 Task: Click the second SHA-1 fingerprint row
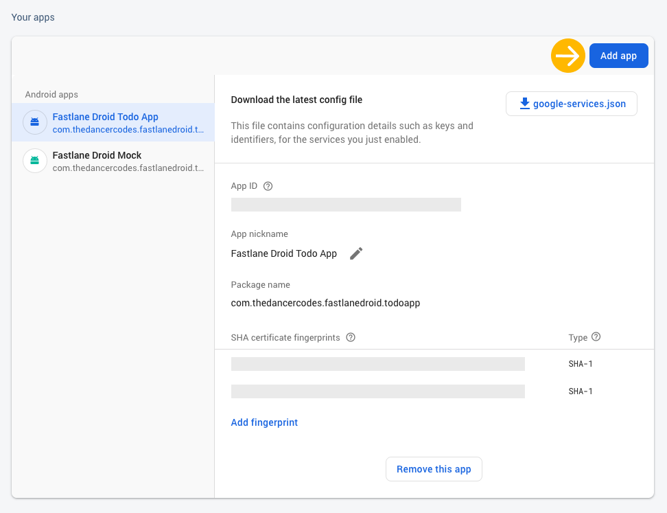pos(377,391)
